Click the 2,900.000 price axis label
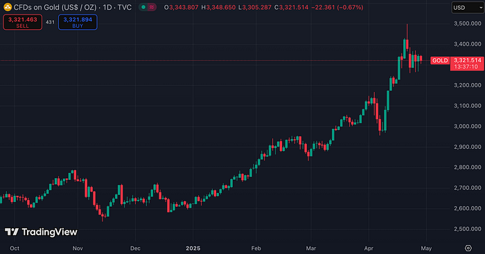 (x=468, y=147)
